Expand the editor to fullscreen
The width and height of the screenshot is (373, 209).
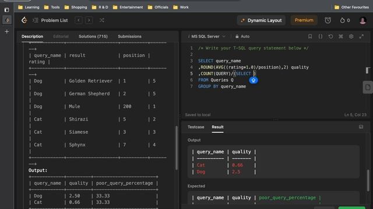point(361,37)
